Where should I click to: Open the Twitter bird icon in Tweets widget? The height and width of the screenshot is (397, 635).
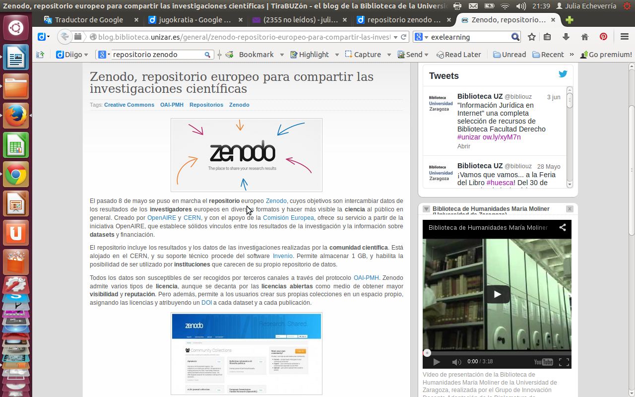563,74
